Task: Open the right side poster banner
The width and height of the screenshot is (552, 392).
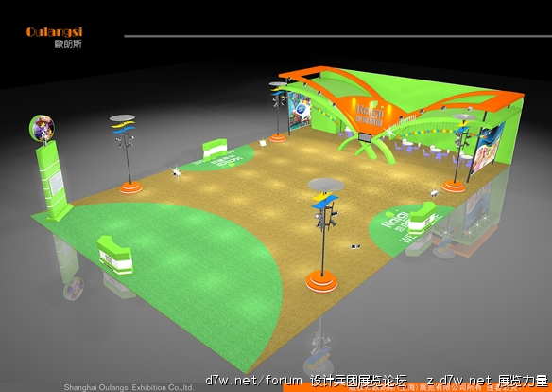Action: (488, 148)
